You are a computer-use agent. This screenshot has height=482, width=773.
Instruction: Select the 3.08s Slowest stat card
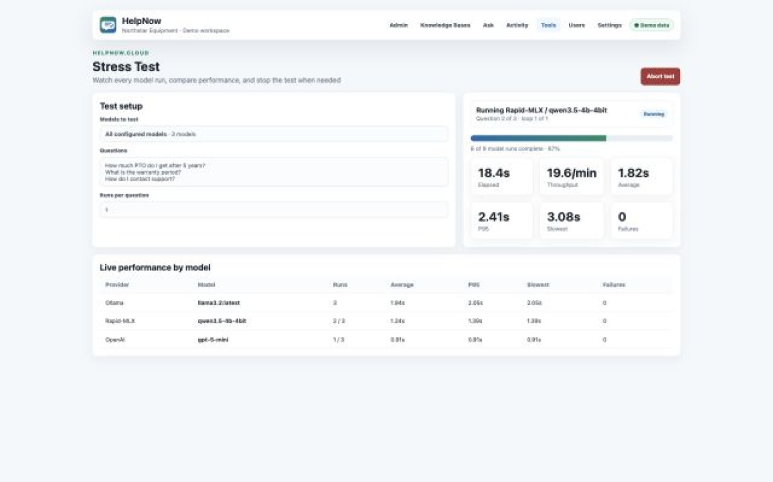coord(572,220)
